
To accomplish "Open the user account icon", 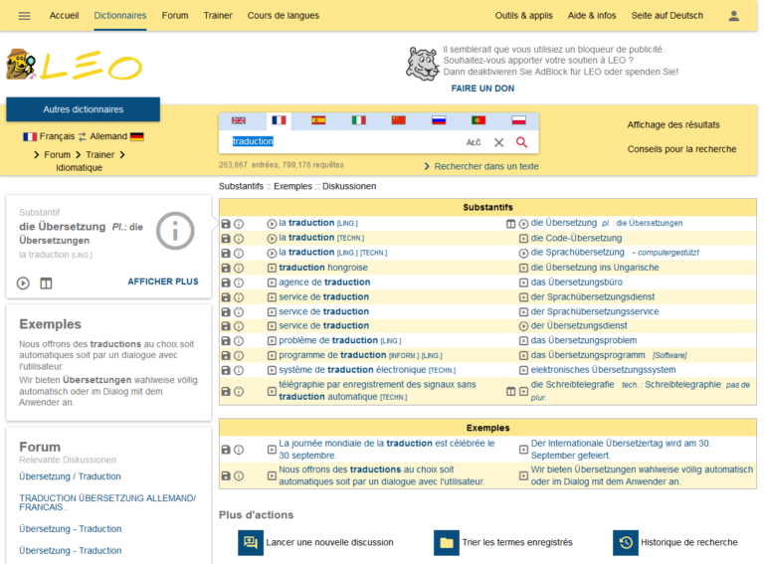I will [734, 16].
